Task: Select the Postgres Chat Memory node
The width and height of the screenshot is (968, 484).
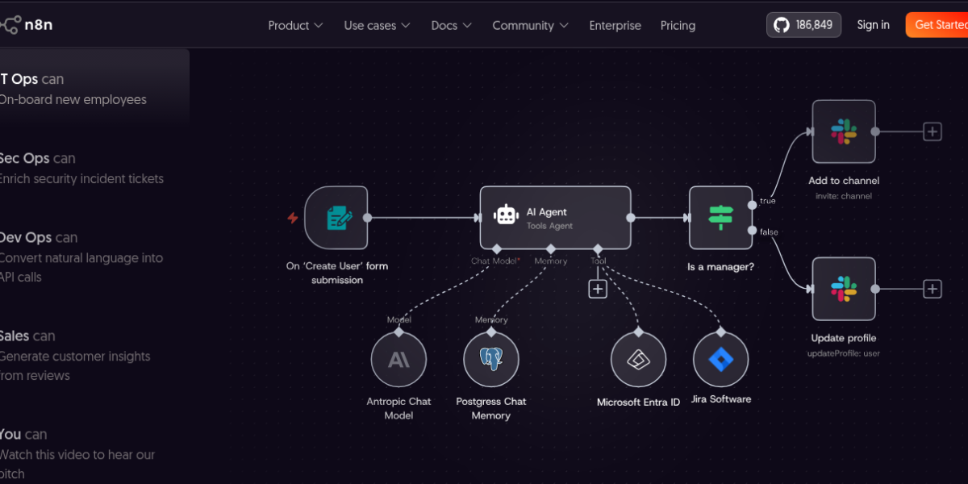Action: tap(491, 360)
